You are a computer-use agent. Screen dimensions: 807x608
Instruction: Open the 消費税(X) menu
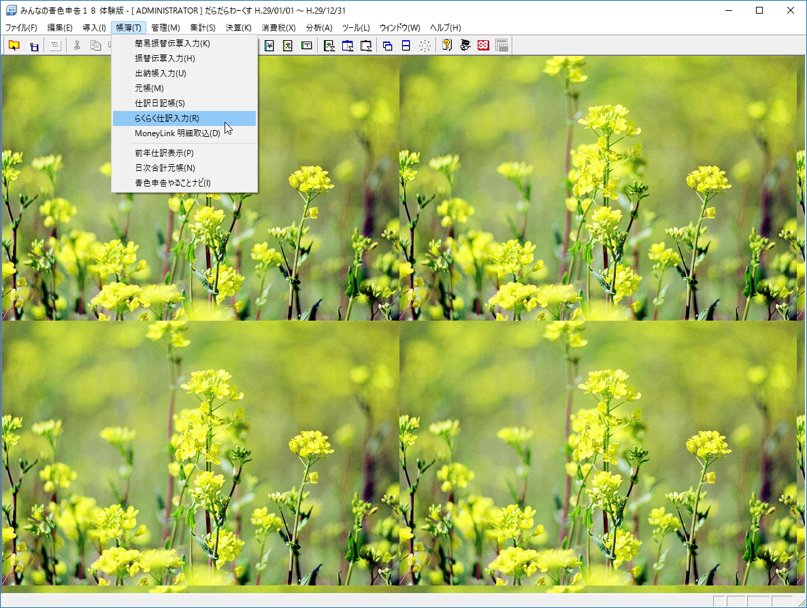click(x=278, y=28)
